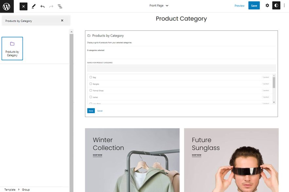Open the Preview link
289x192 pixels.
(x=240, y=6)
